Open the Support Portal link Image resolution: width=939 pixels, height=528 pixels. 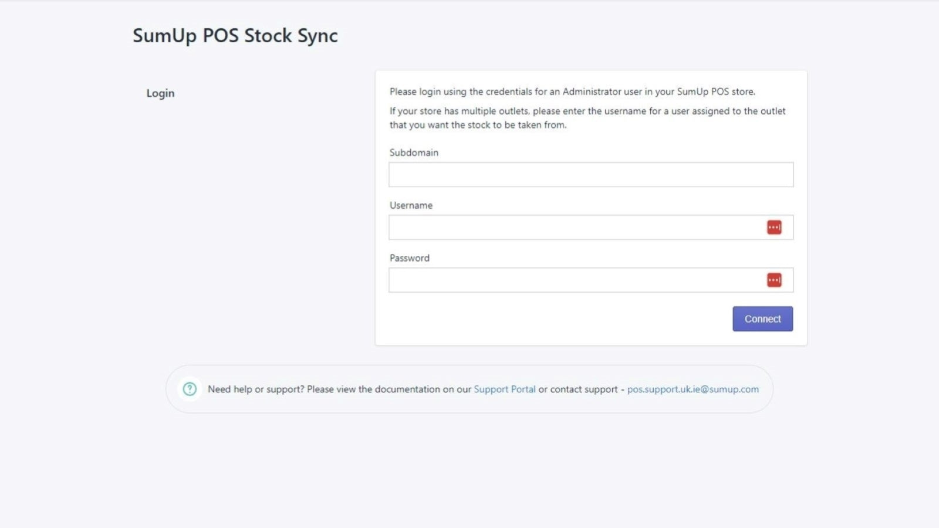click(505, 389)
